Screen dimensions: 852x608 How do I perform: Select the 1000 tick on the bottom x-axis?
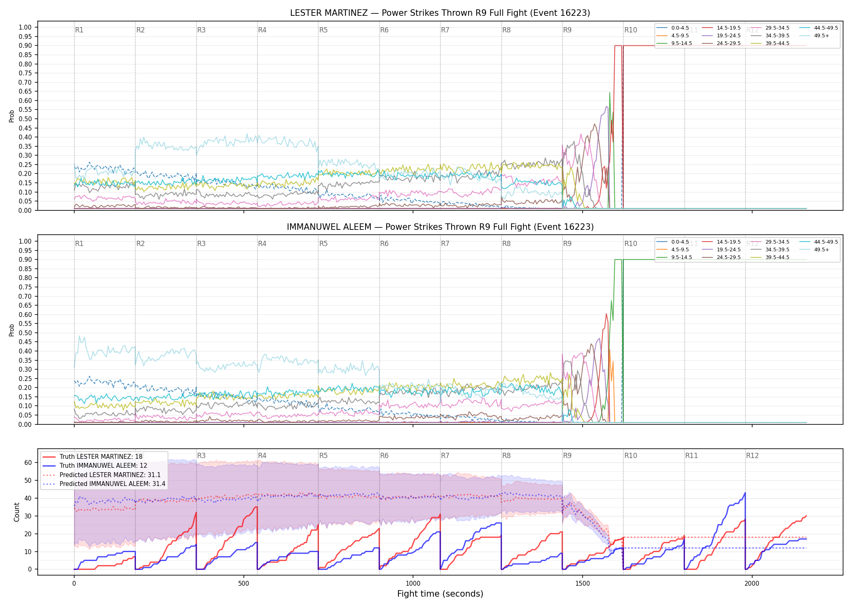pos(413,584)
